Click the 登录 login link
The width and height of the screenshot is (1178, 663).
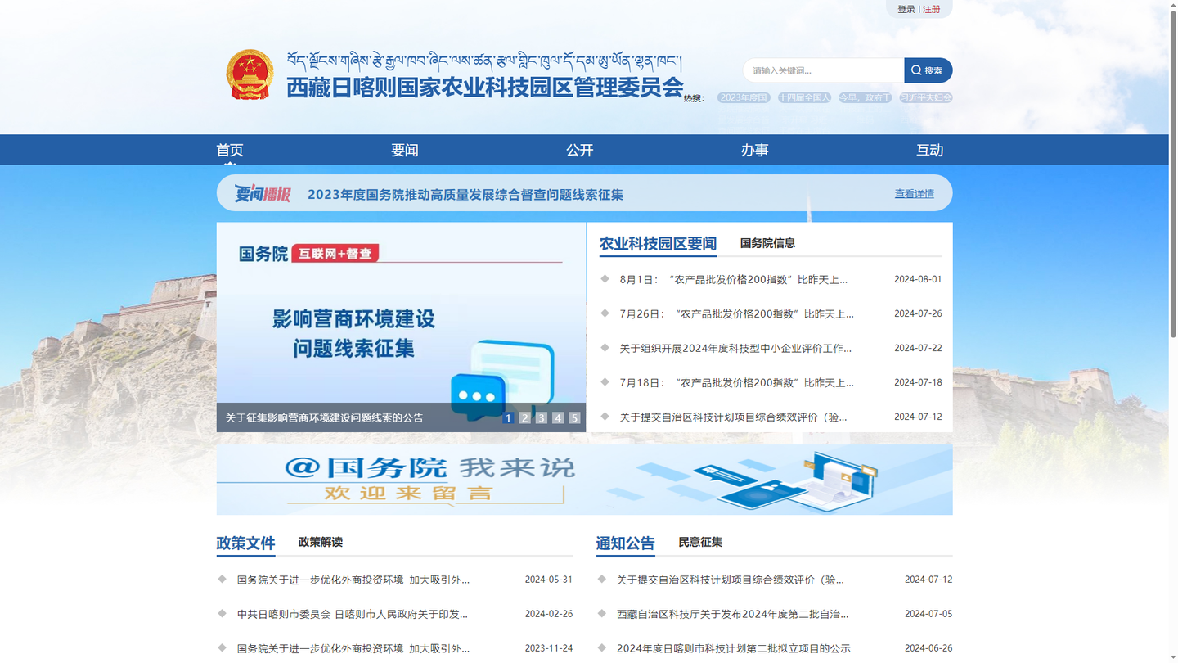(x=906, y=9)
